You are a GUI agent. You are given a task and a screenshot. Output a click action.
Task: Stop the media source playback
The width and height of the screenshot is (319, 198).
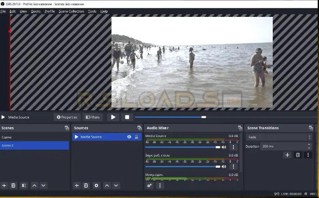[127, 117]
